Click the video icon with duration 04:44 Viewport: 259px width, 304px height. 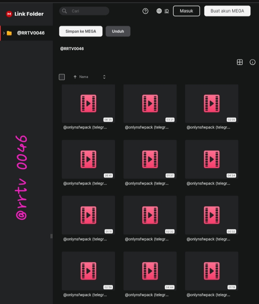[x=150, y=271]
